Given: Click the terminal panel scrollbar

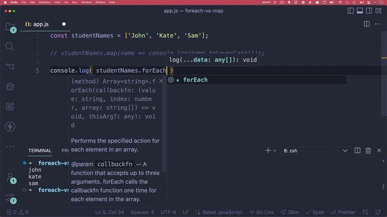Looking at the screenshot, I should pos(383,186).
